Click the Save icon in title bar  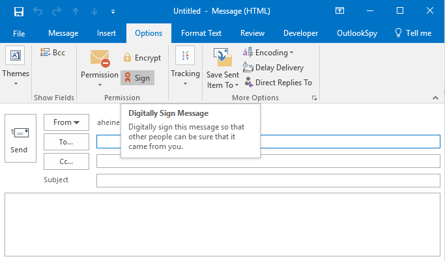click(x=18, y=11)
